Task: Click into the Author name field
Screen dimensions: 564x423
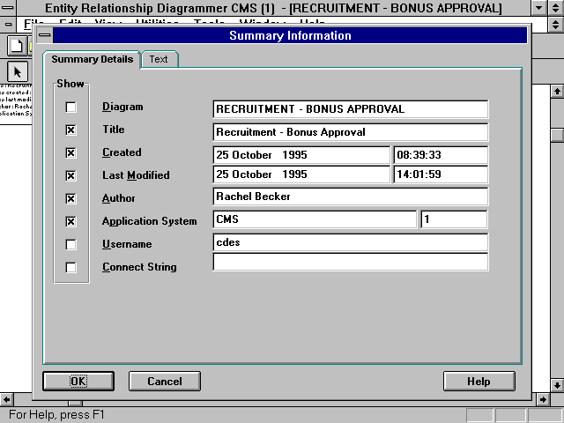Action: pos(350,197)
